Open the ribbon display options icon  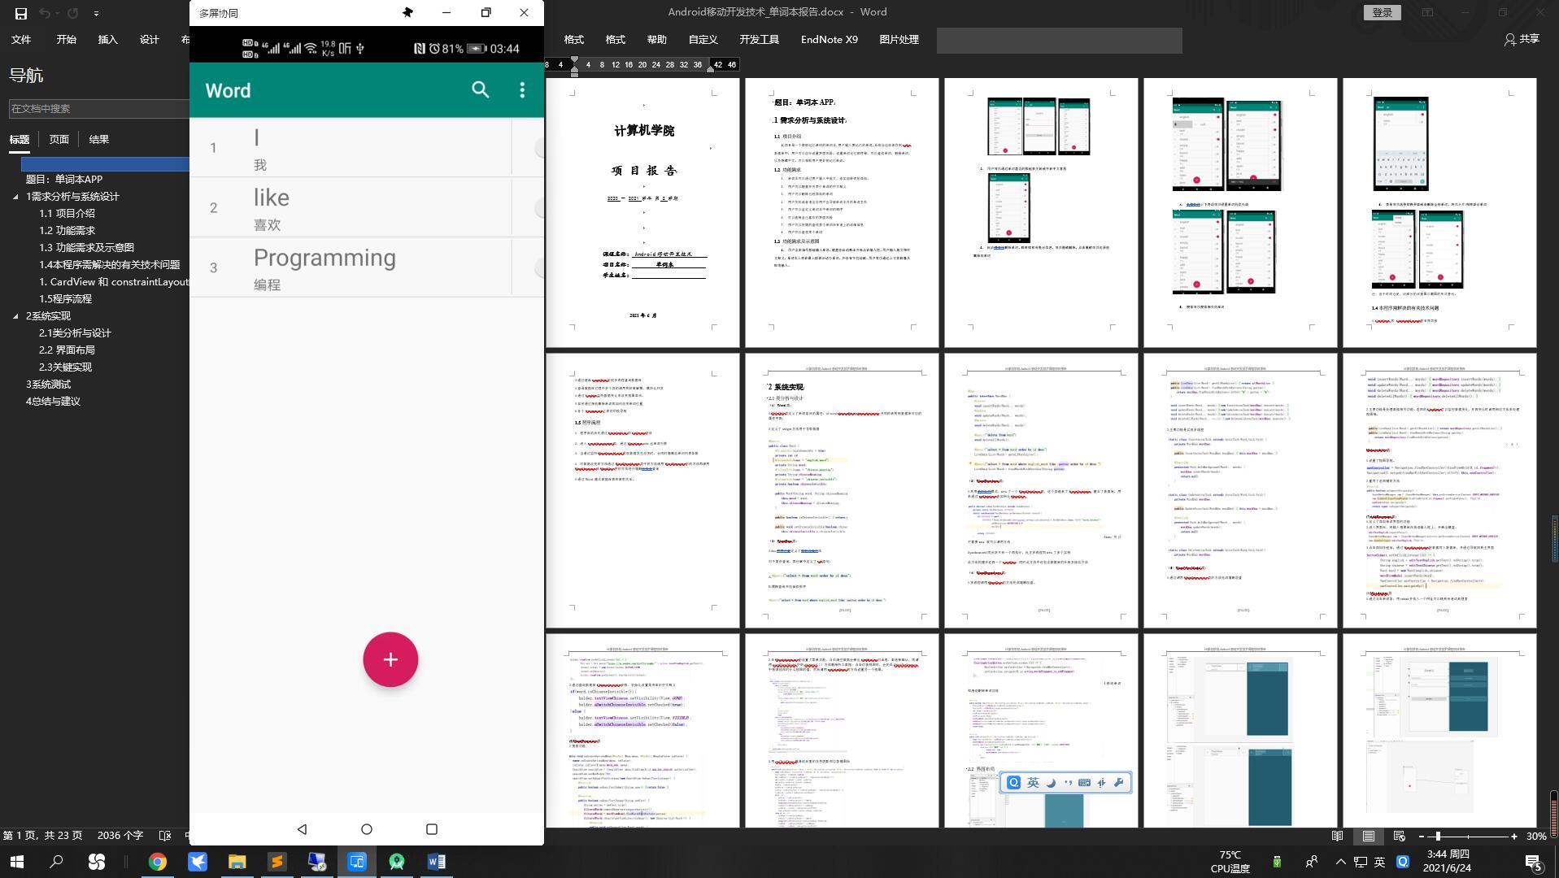pyautogui.click(x=1427, y=12)
